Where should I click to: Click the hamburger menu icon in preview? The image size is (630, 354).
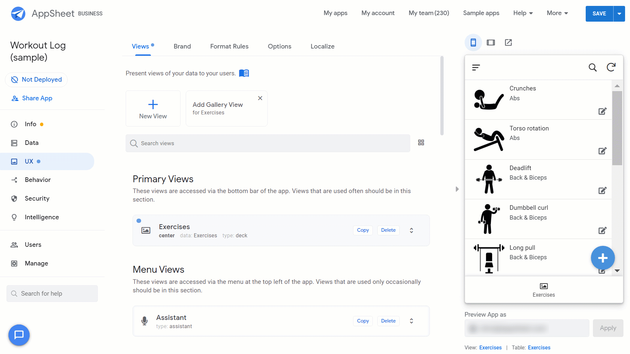click(476, 68)
